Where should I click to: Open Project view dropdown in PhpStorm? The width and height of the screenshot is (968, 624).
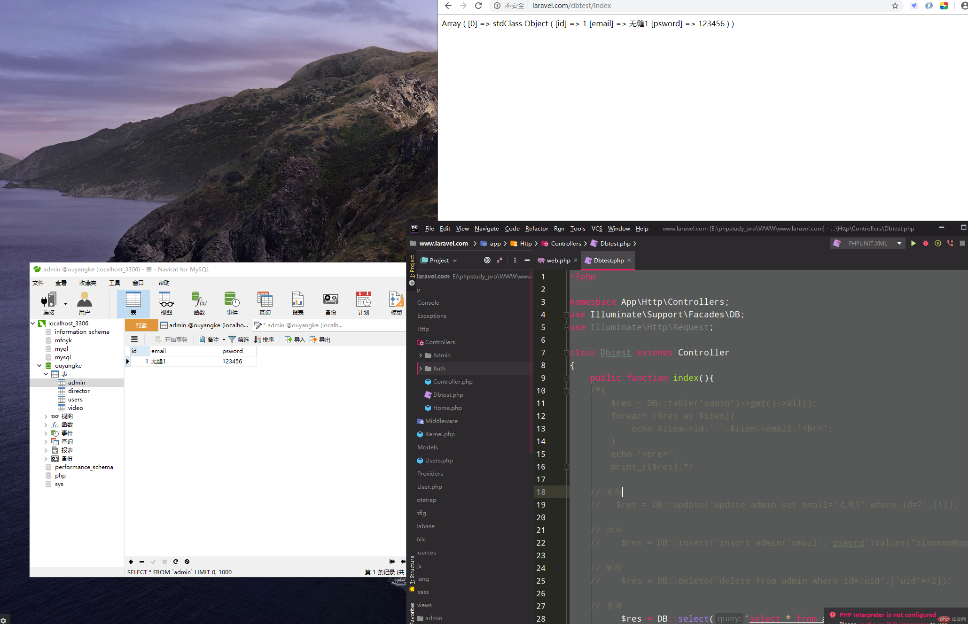click(x=439, y=260)
